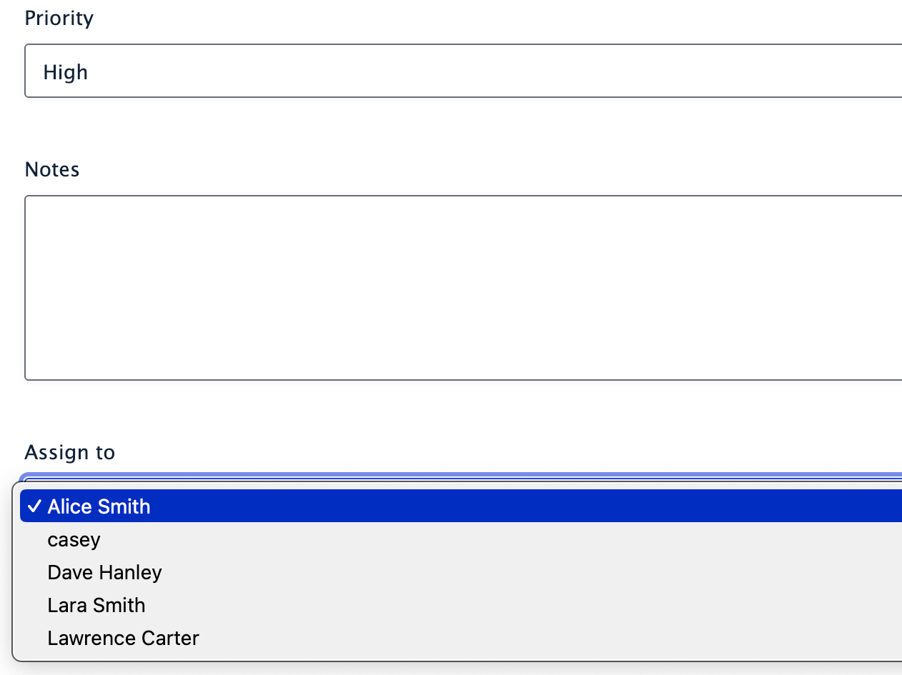
Task: Pick Lara Smith from the assignee options
Action: (96, 604)
